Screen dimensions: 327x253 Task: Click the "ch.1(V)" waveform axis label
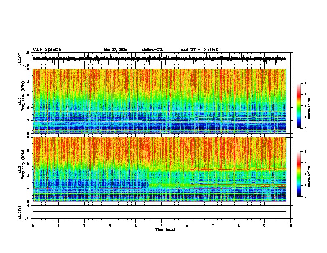click(x=20, y=59)
